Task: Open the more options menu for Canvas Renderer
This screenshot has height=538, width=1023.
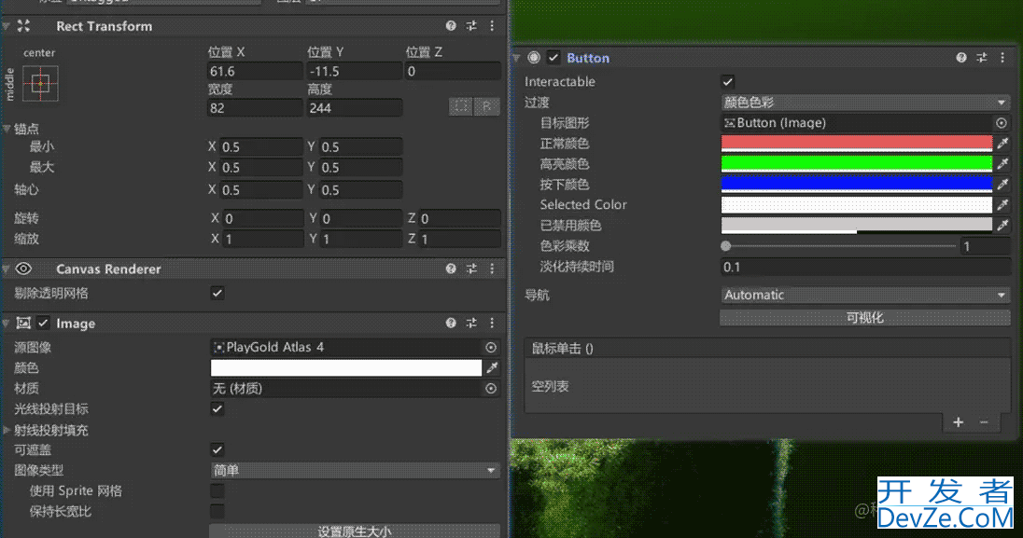Action: [x=492, y=269]
